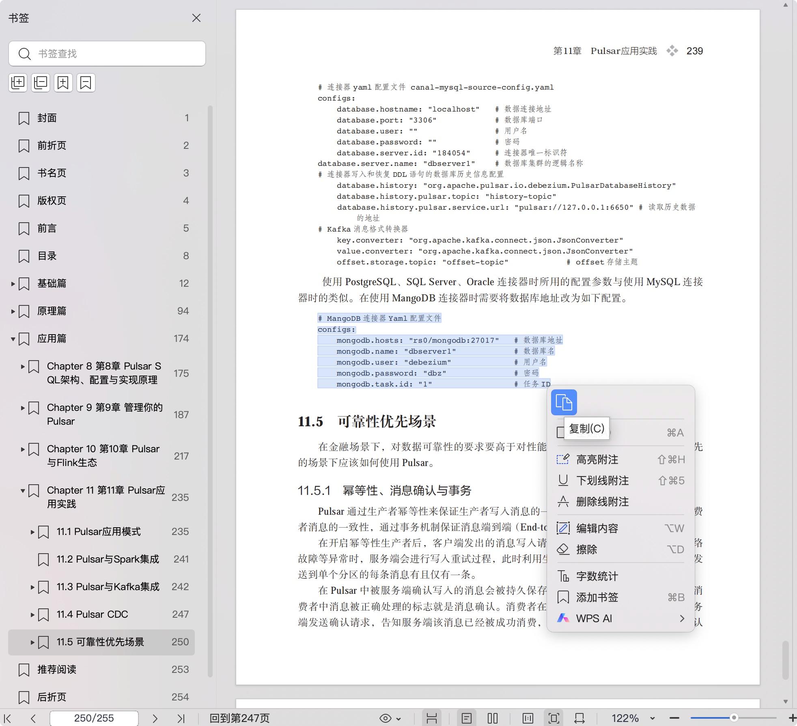Click the fit page icon

(554, 718)
